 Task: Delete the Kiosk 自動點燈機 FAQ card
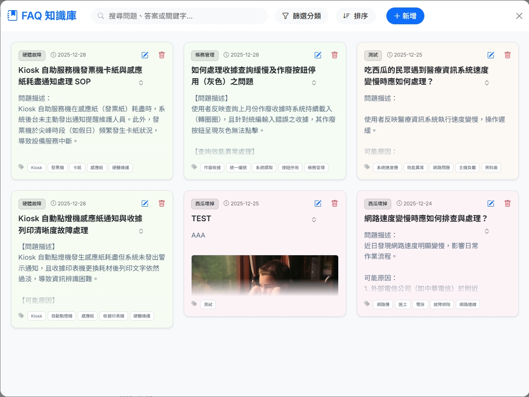[x=162, y=203]
